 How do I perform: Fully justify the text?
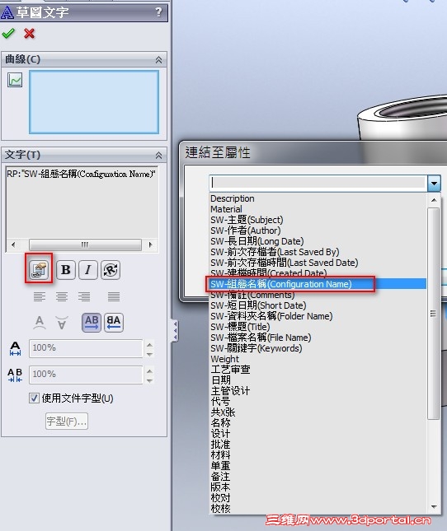pos(114,296)
